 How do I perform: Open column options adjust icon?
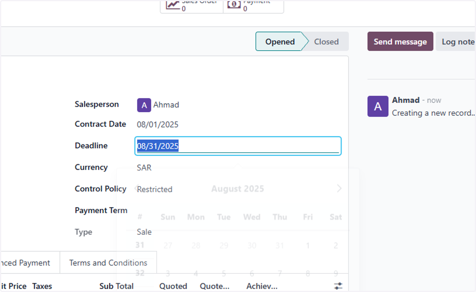[x=338, y=286]
